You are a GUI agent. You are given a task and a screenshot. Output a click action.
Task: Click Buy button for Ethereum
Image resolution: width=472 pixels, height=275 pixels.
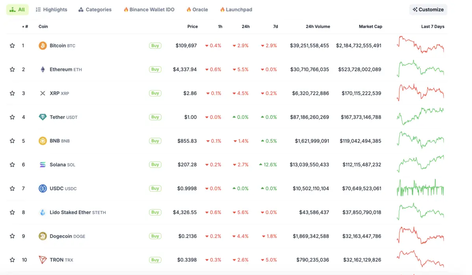(x=155, y=70)
